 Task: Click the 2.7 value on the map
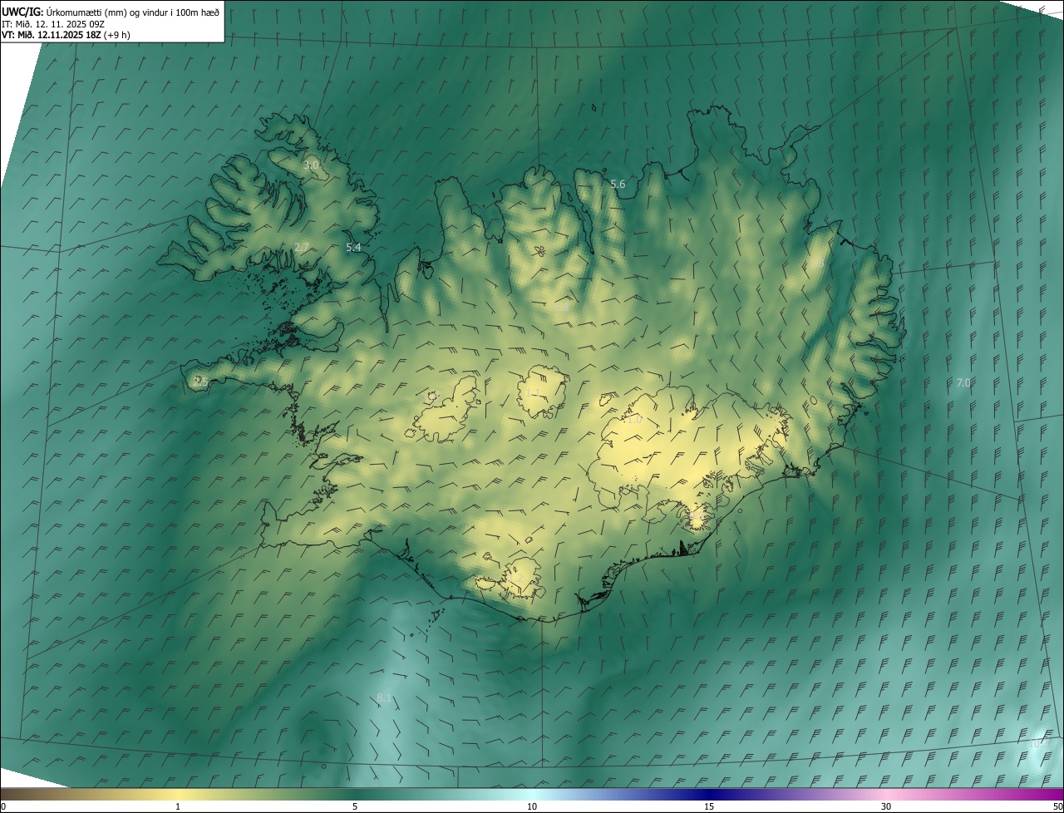tap(302, 247)
